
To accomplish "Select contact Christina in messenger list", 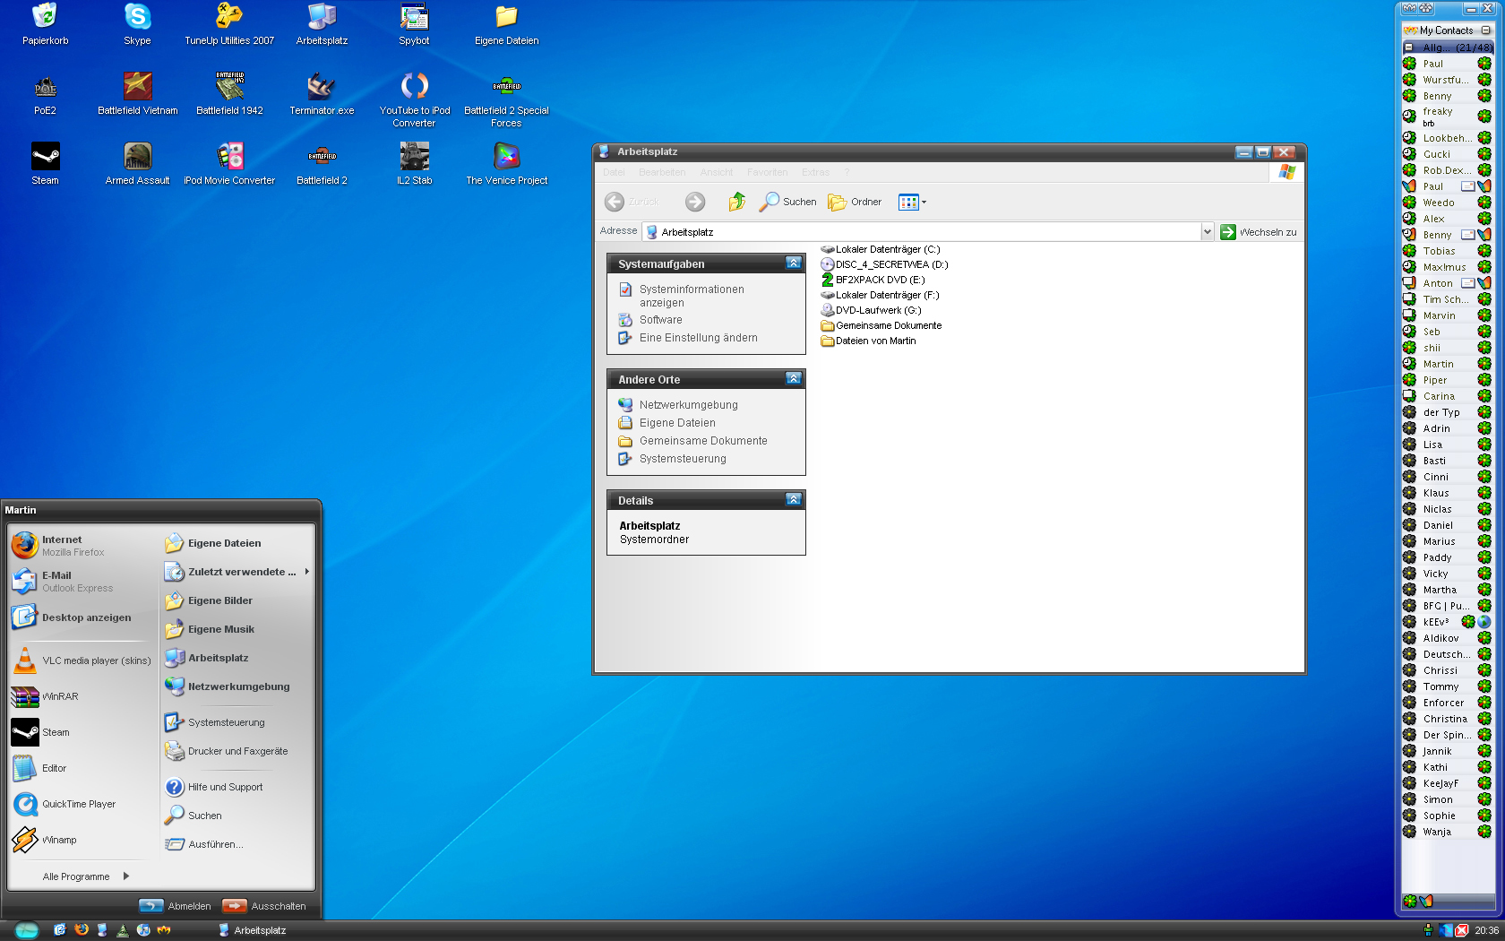I will click(1447, 719).
